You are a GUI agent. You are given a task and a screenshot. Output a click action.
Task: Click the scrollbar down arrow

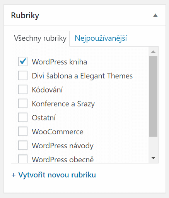tap(153, 158)
